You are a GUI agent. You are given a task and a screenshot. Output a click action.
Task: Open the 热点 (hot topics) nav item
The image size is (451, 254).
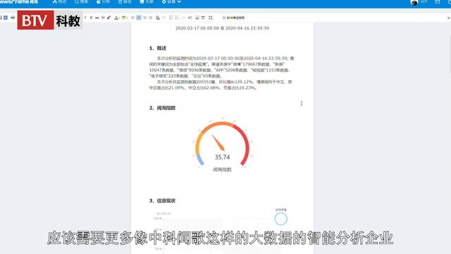click(59, 1)
